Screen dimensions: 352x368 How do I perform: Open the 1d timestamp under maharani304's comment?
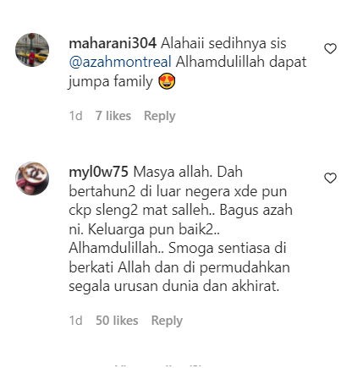click(x=75, y=116)
